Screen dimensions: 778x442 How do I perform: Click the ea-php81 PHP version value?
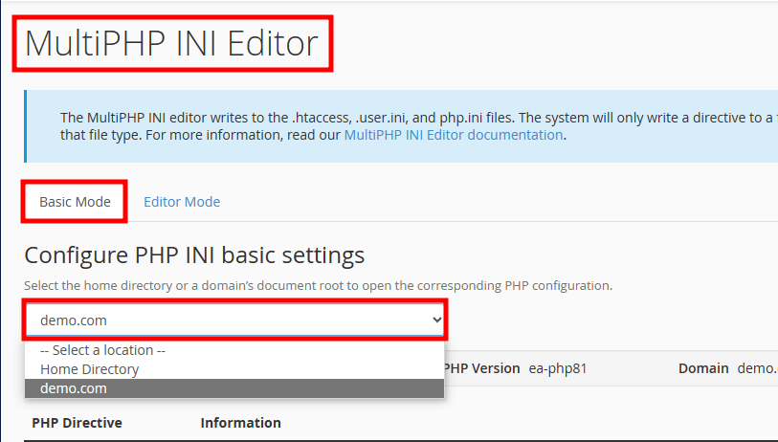click(558, 368)
